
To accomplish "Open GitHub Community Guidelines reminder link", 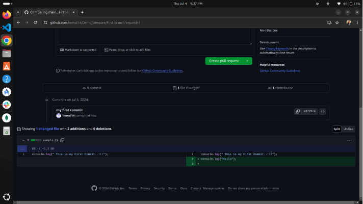I will pyautogui.click(x=162, y=70).
